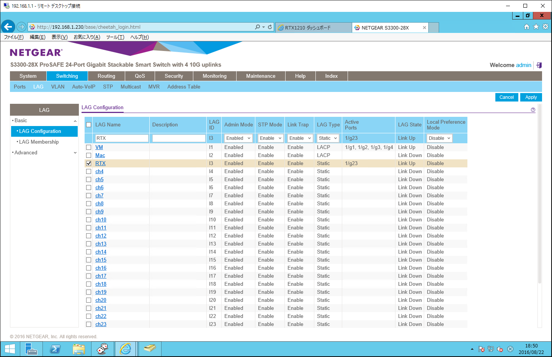This screenshot has width=552, height=357.
Task: Click the network tray icon
Action: pyautogui.click(x=491, y=349)
